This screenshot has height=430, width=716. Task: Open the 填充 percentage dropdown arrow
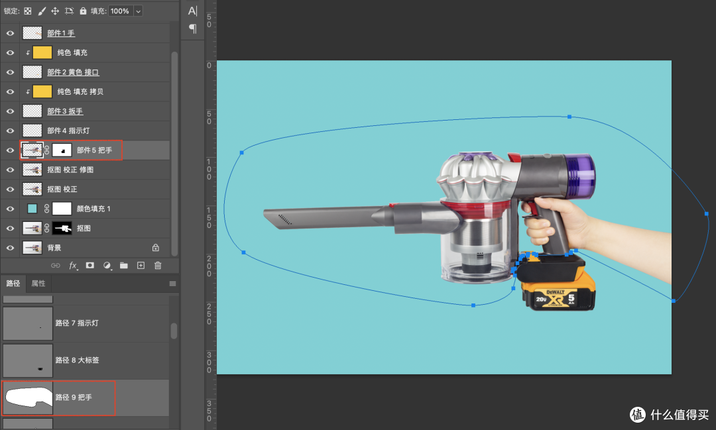click(x=139, y=11)
